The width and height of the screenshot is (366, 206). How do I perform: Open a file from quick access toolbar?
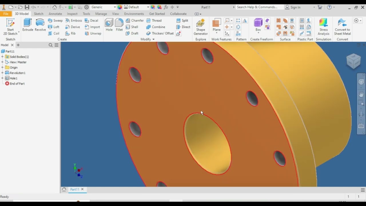pos(20,7)
